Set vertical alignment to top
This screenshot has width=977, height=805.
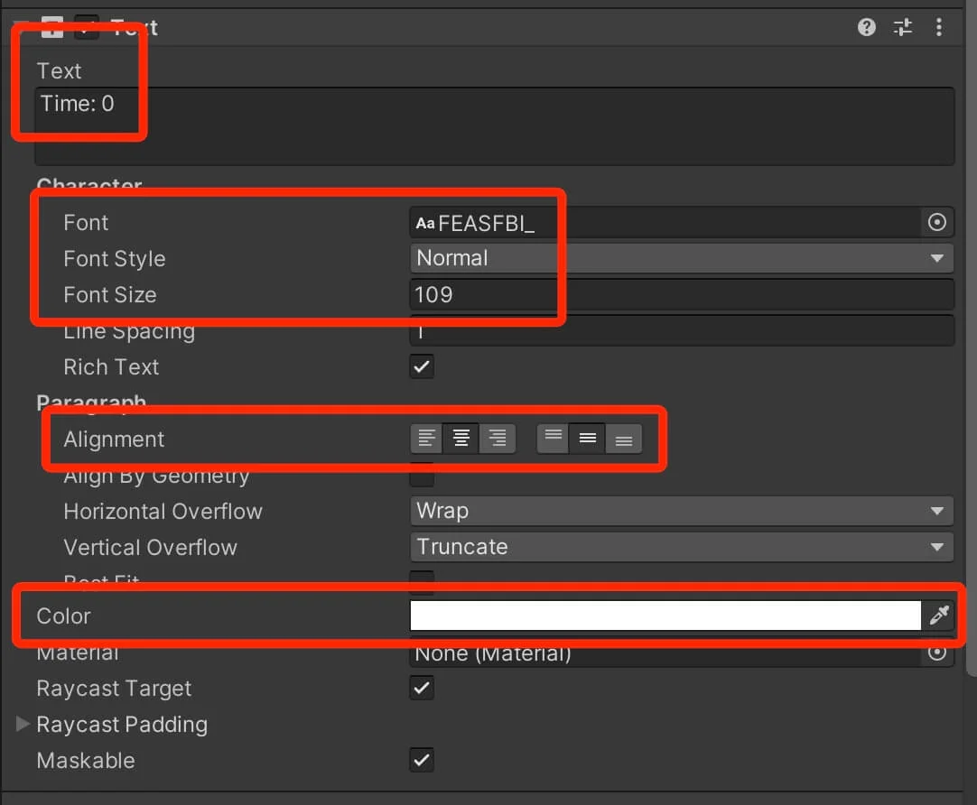point(553,439)
